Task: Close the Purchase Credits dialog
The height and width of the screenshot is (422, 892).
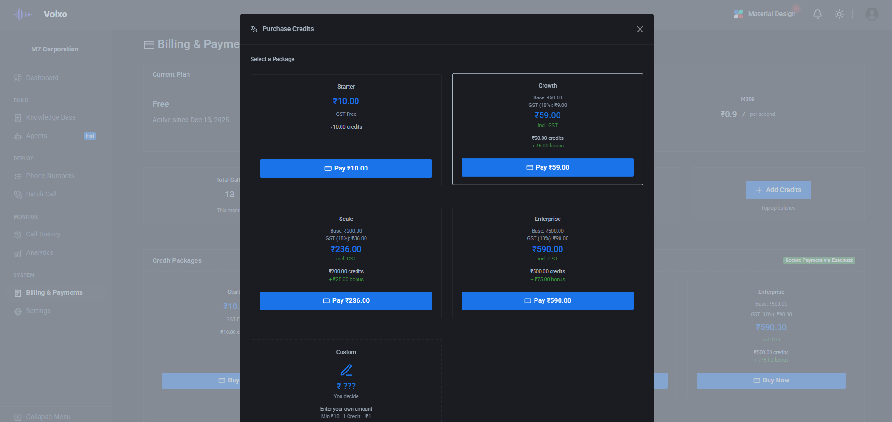Action: coord(640,29)
